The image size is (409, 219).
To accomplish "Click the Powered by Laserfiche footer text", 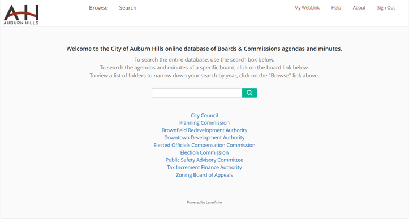I will (204, 202).
